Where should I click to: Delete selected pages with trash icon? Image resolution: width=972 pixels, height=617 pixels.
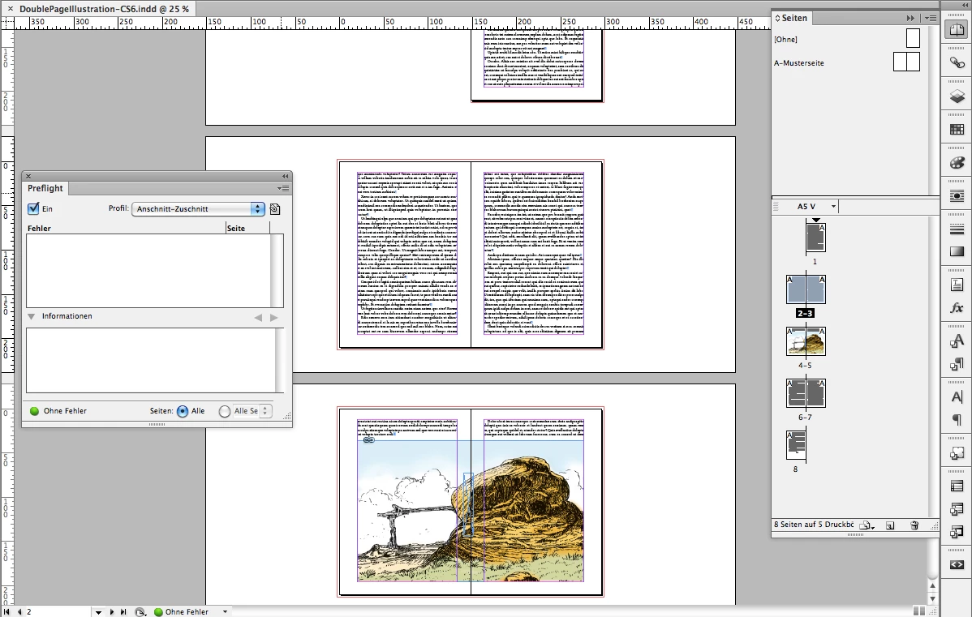[914, 525]
